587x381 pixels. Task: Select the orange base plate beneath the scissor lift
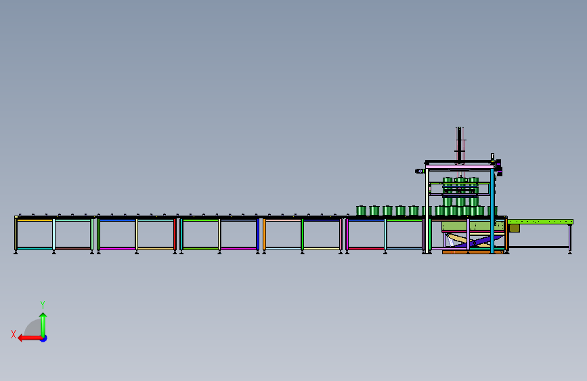473,252
